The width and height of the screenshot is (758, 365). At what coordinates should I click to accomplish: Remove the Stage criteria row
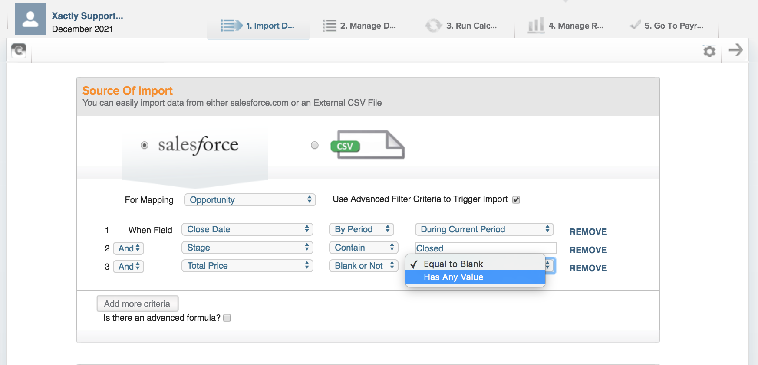point(588,250)
